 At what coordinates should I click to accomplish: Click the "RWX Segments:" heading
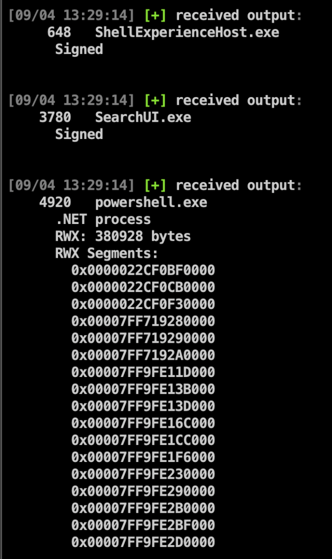[106, 254]
